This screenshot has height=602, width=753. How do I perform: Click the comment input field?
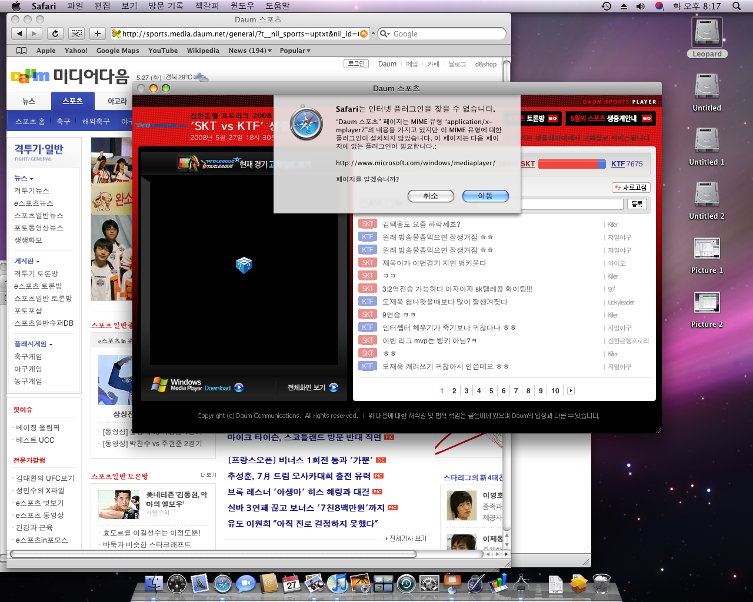[x=571, y=204]
